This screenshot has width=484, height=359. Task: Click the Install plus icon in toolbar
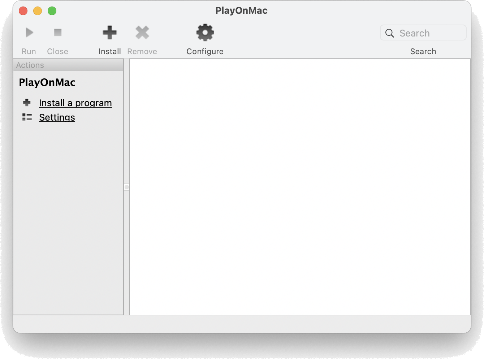110,32
